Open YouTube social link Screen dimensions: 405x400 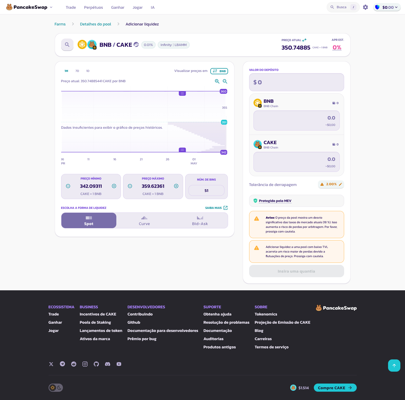(119, 364)
